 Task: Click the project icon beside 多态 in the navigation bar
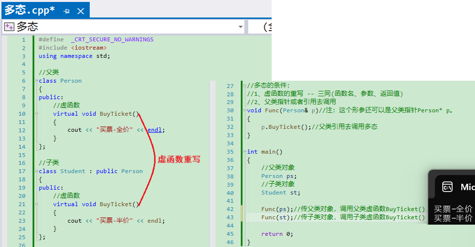pyautogui.click(x=9, y=27)
